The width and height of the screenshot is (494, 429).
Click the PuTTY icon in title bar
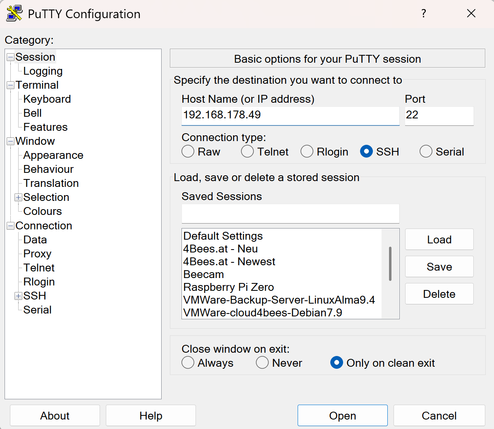pyautogui.click(x=14, y=14)
